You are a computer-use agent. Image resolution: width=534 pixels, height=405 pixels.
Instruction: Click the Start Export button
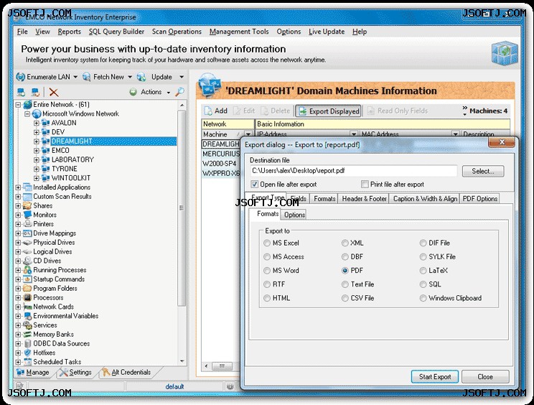coord(434,377)
